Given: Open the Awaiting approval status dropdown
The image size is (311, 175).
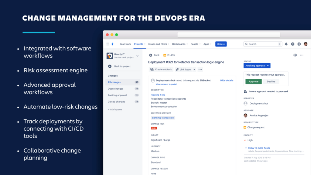Looking at the screenshot, I should 257,66.
